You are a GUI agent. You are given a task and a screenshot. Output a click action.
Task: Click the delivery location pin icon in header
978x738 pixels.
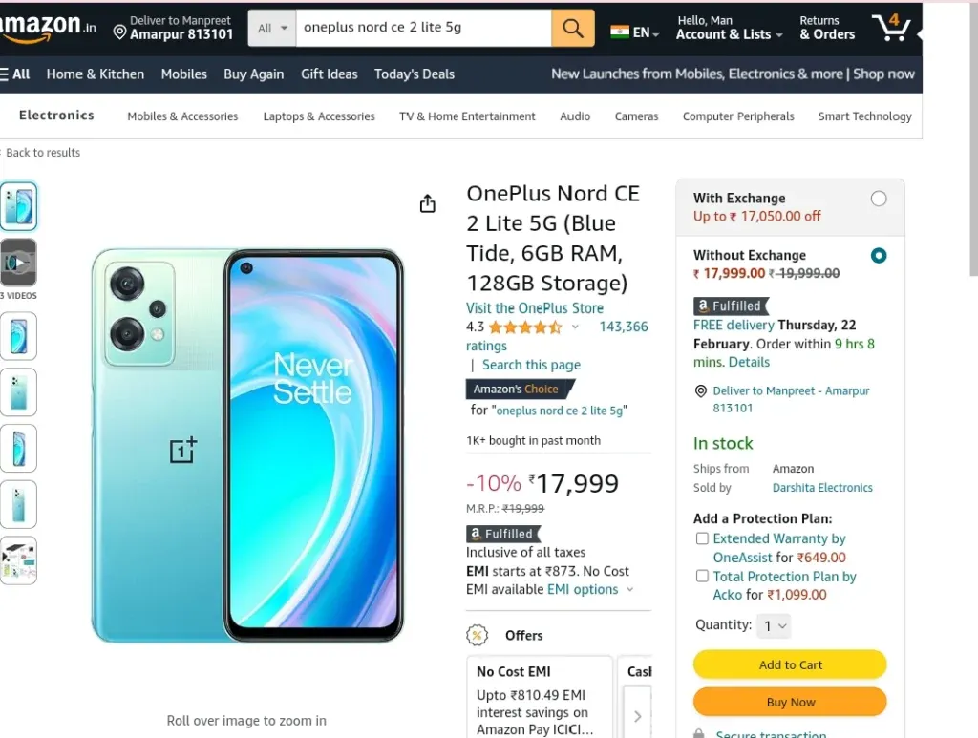click(119, 32)
